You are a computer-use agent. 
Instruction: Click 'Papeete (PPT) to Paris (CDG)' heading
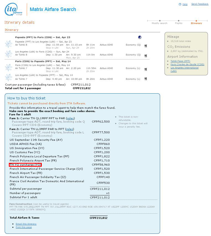click(x=43, y=37)
